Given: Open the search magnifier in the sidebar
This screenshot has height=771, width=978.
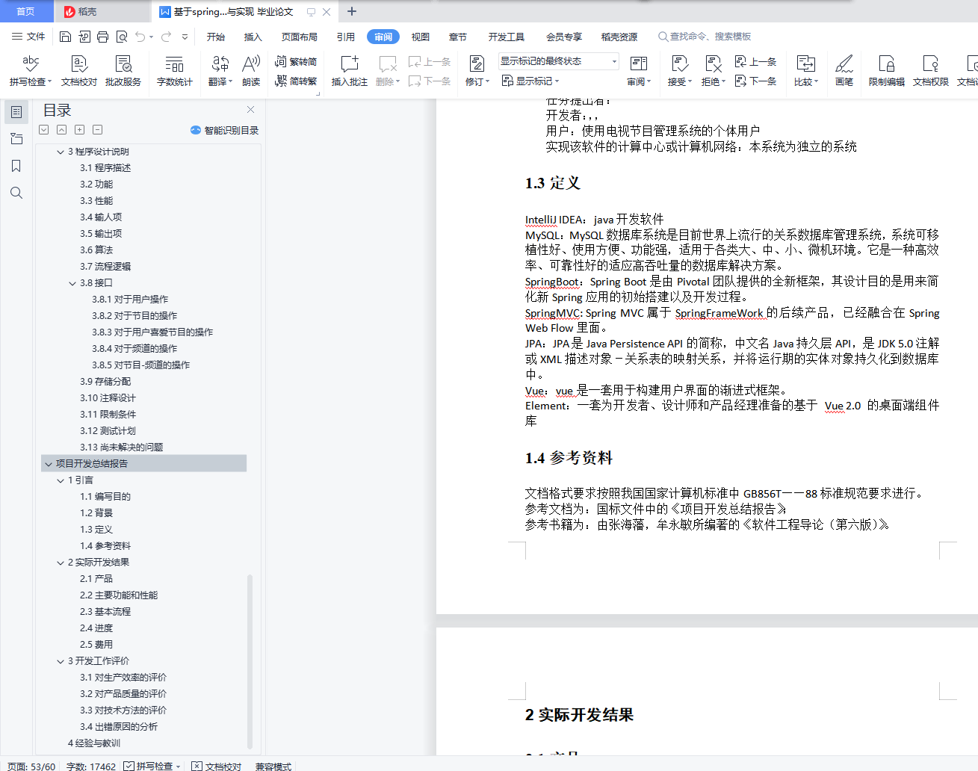Looking at the screenshot, I should [16, 193].
